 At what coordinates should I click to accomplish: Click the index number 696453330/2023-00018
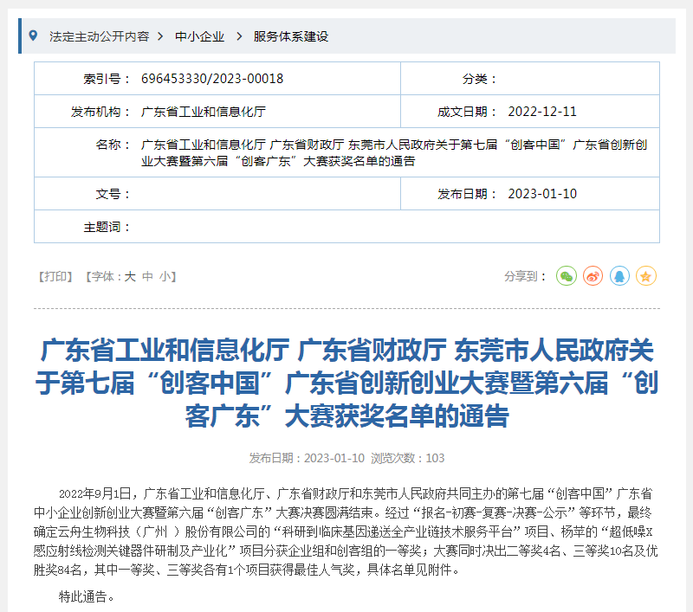(212, 79)
